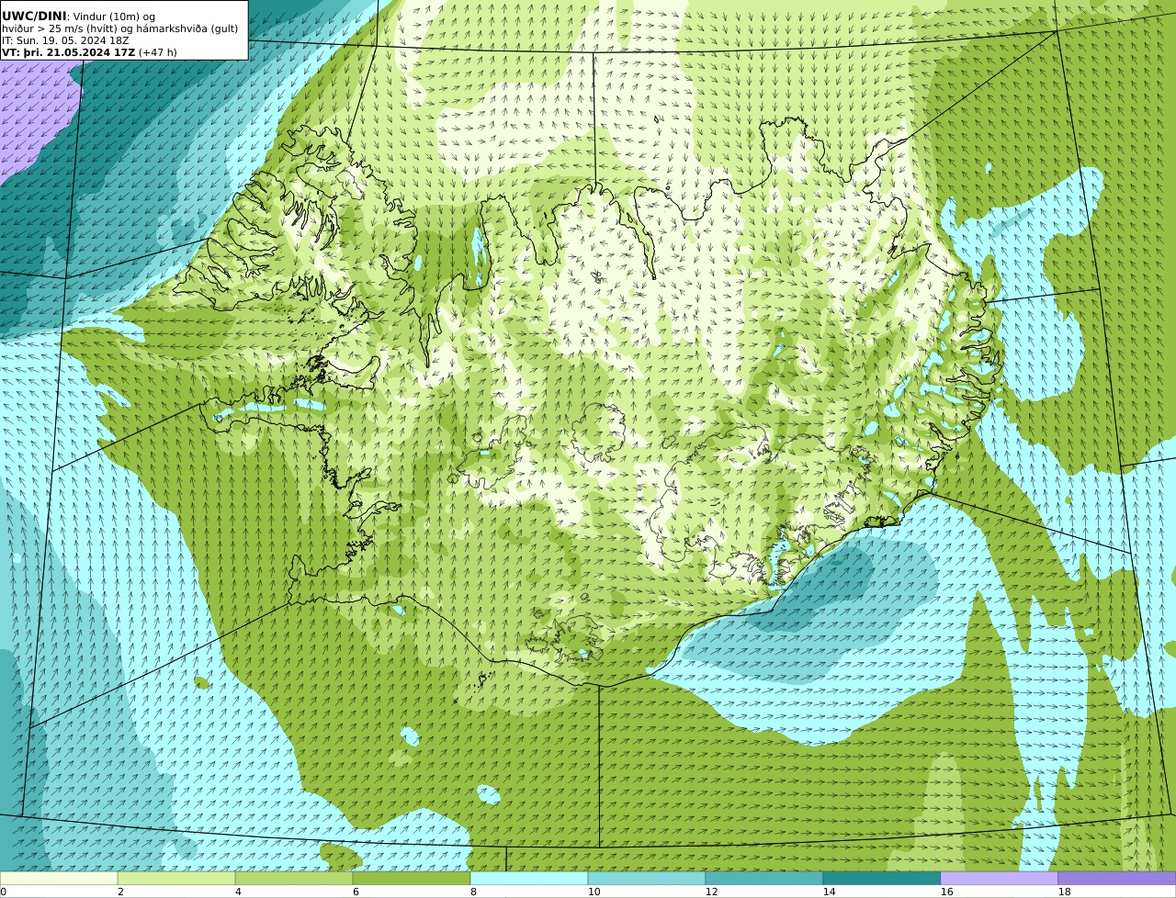Screen dimensions: 1176x898
Task: Click the light lavender 16–18 m/s legend swatch
Action: click(x=1000, y=879)
